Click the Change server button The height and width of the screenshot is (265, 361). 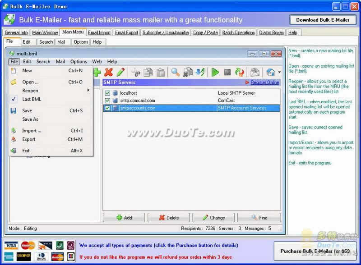pyautogui.click(x=213, y=218)
